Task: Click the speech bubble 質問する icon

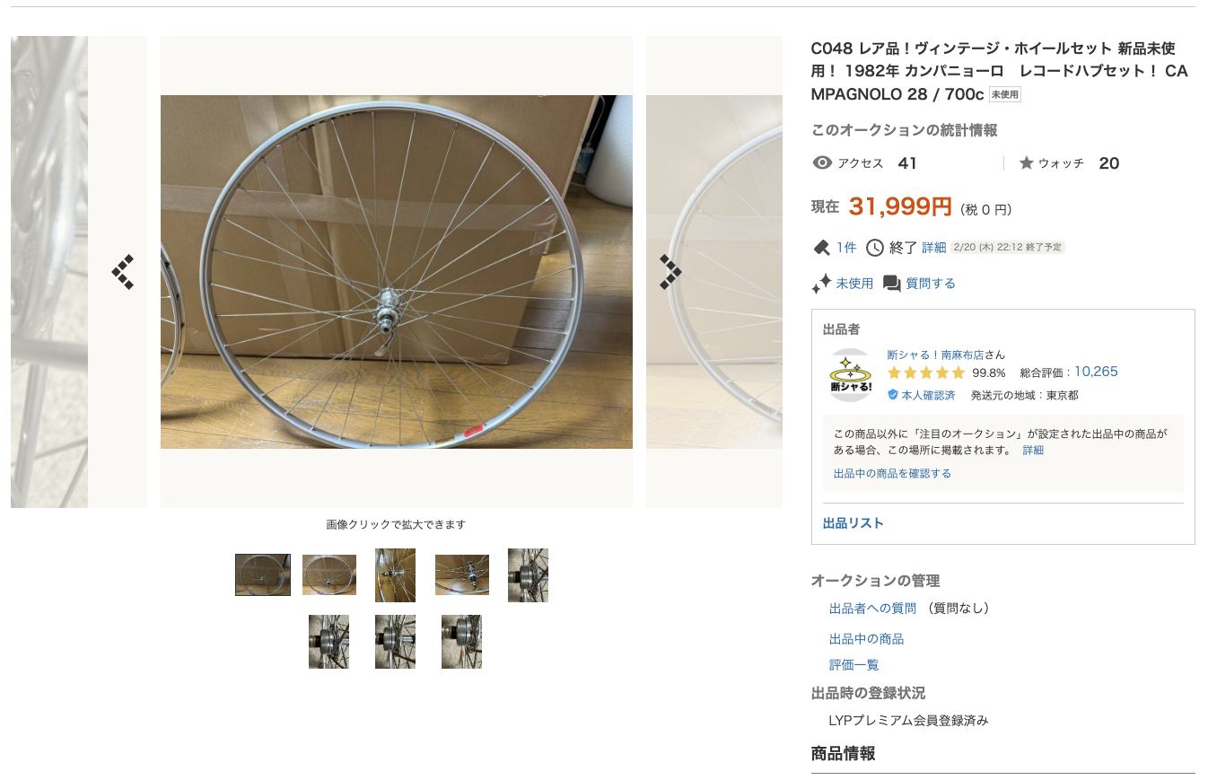Action: click(891, 284)
